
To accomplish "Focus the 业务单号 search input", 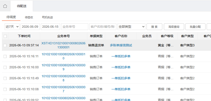I will [75, 27].
